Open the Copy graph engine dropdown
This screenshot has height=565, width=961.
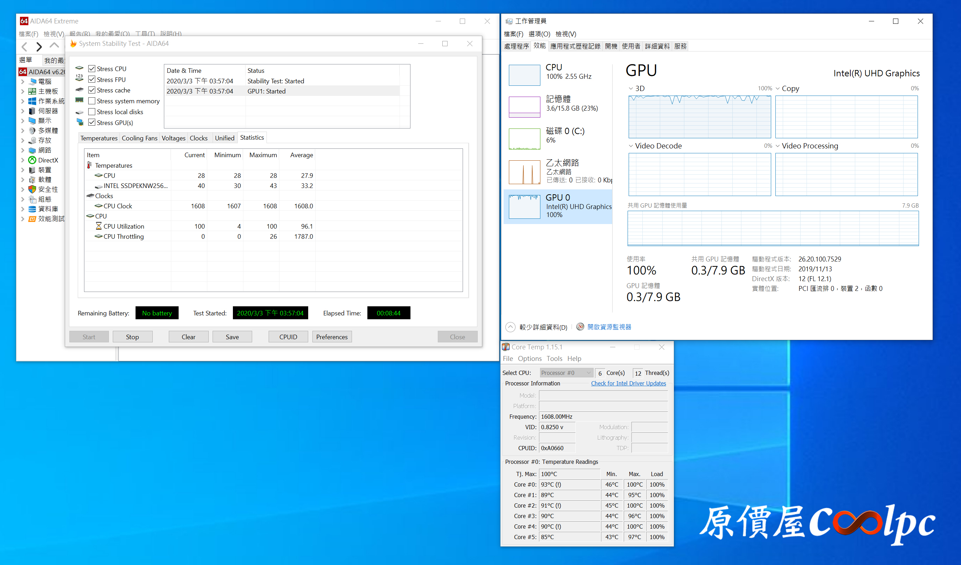tap(777, 89)
